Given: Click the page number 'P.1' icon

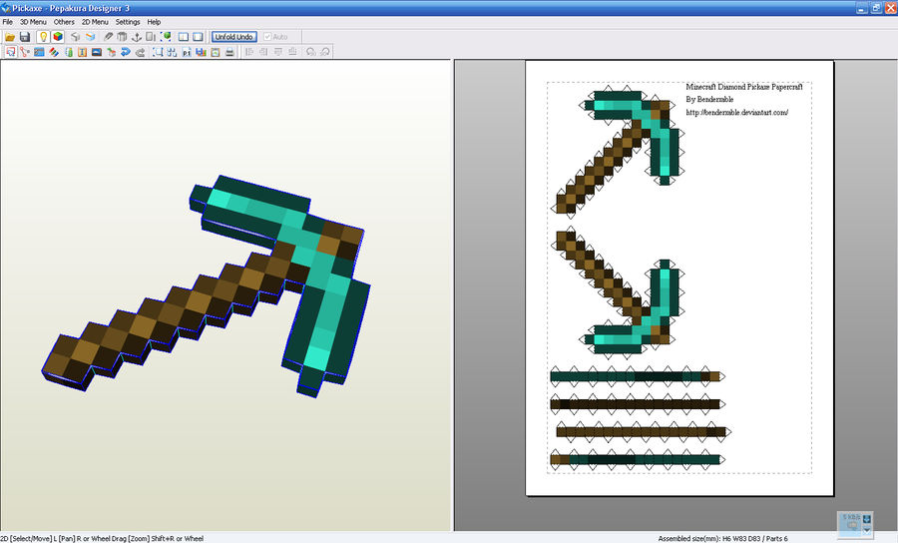Looking at the screenshot, I should pyautogui.click(x=187, y=52).
